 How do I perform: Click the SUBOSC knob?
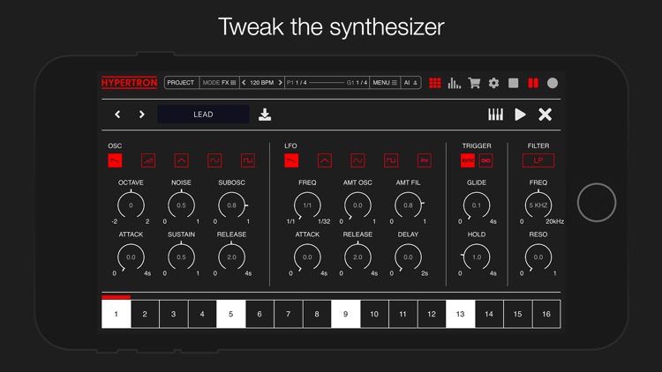click(232, 205)
